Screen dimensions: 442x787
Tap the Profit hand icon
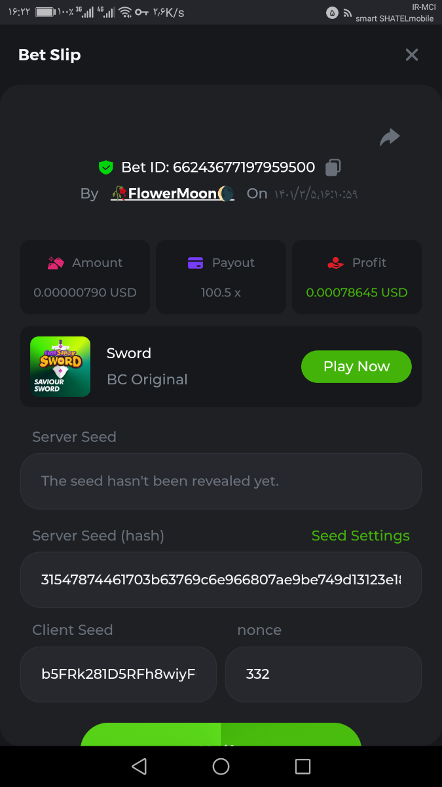(335, 263)
